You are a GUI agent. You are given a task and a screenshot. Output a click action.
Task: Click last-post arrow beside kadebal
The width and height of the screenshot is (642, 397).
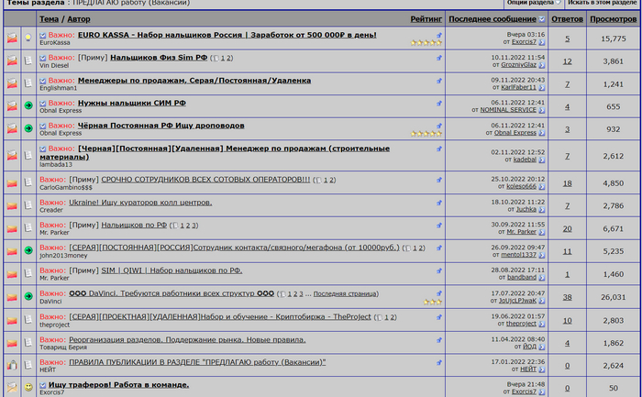(x=542, y=160)
